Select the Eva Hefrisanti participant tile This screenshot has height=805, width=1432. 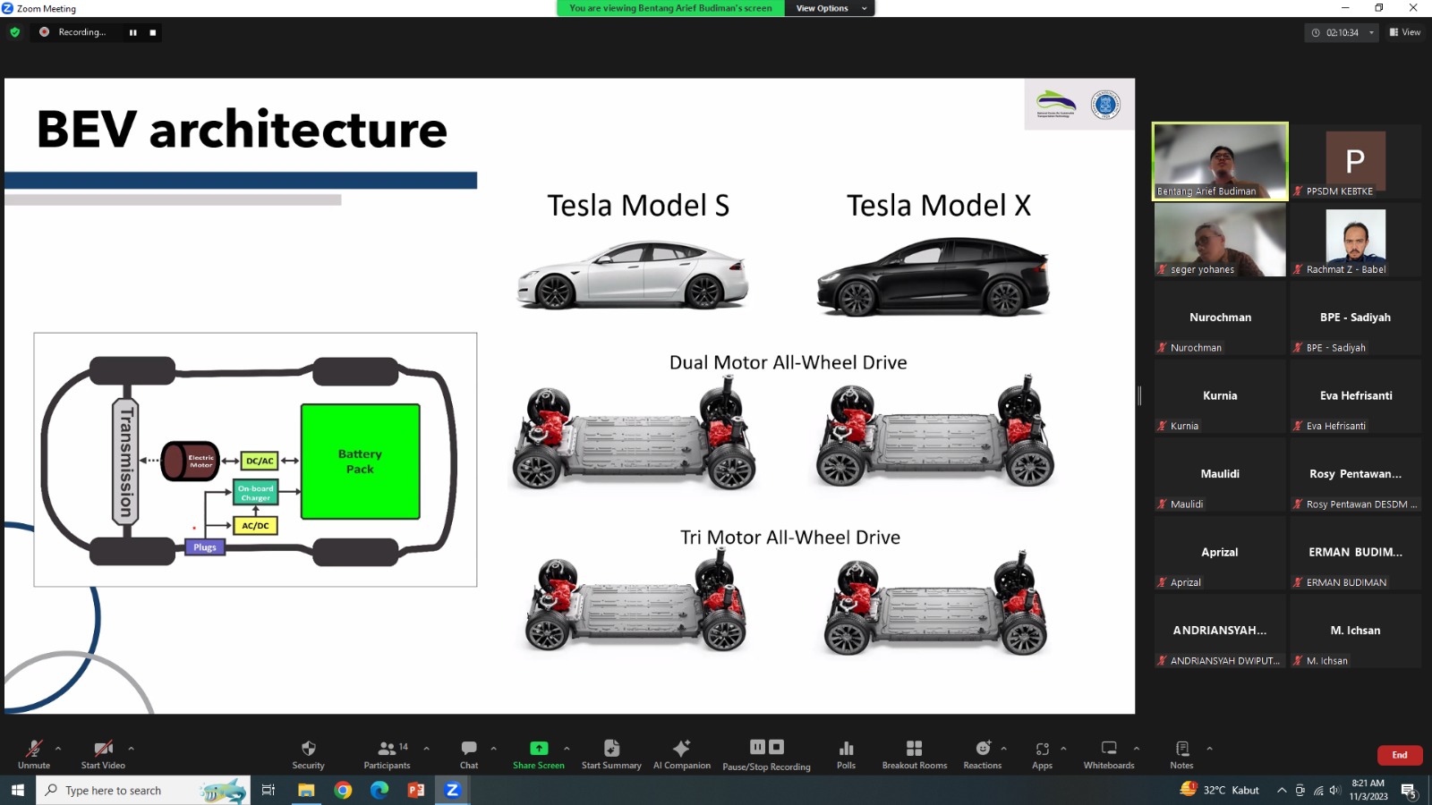click(x=1355, y=396)
